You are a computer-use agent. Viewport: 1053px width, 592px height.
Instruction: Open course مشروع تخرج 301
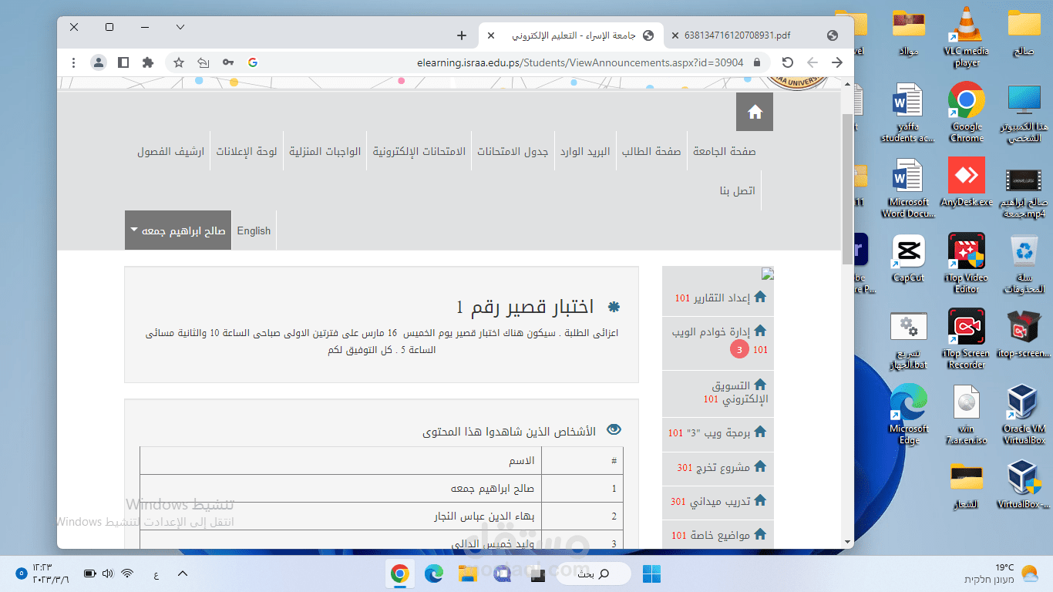coord(718,467)
